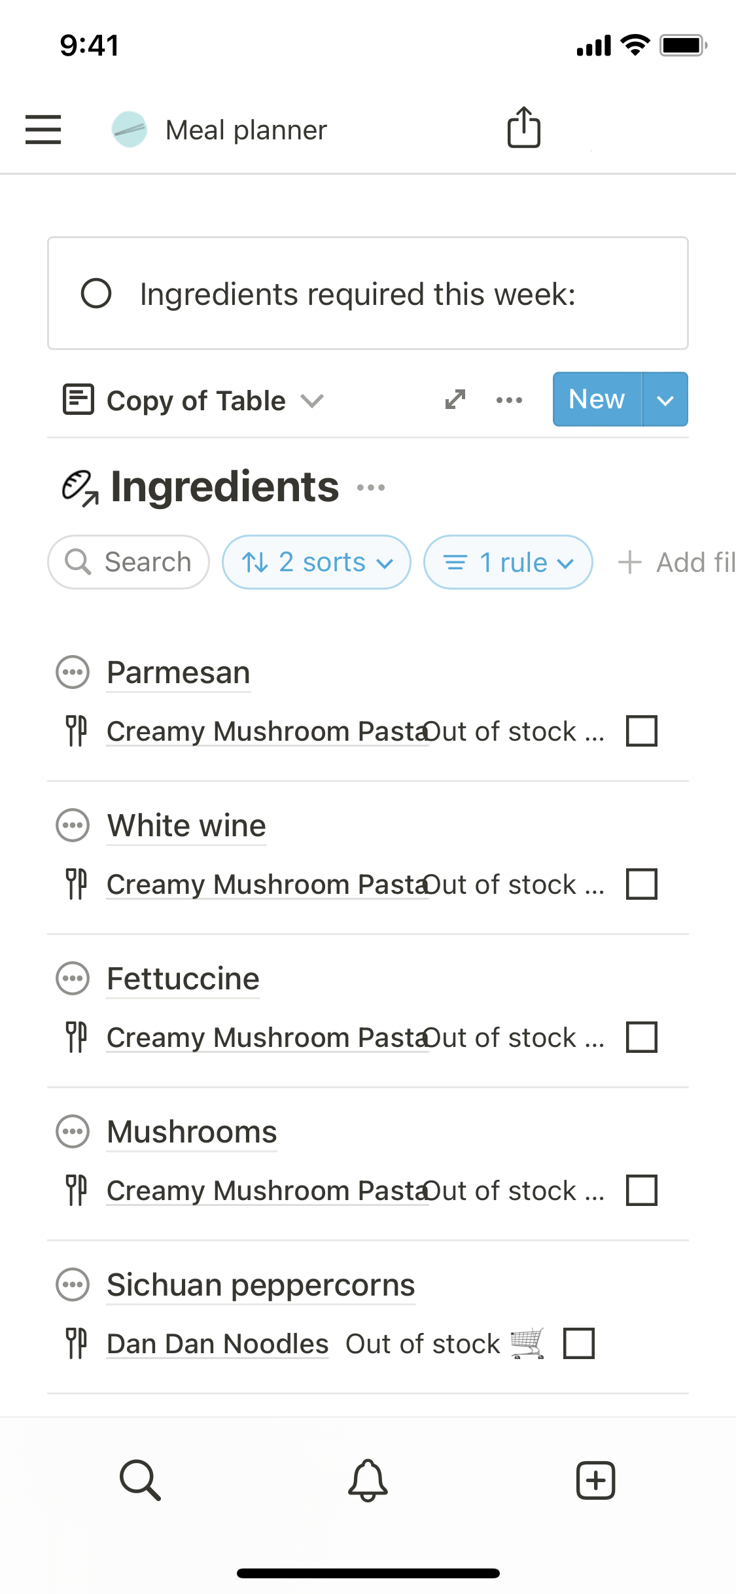
Task: Switch views via Copy of Table
Action: (194, 400)
